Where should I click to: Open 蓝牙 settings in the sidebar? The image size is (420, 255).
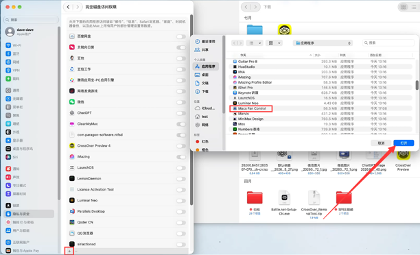[13, 53]
